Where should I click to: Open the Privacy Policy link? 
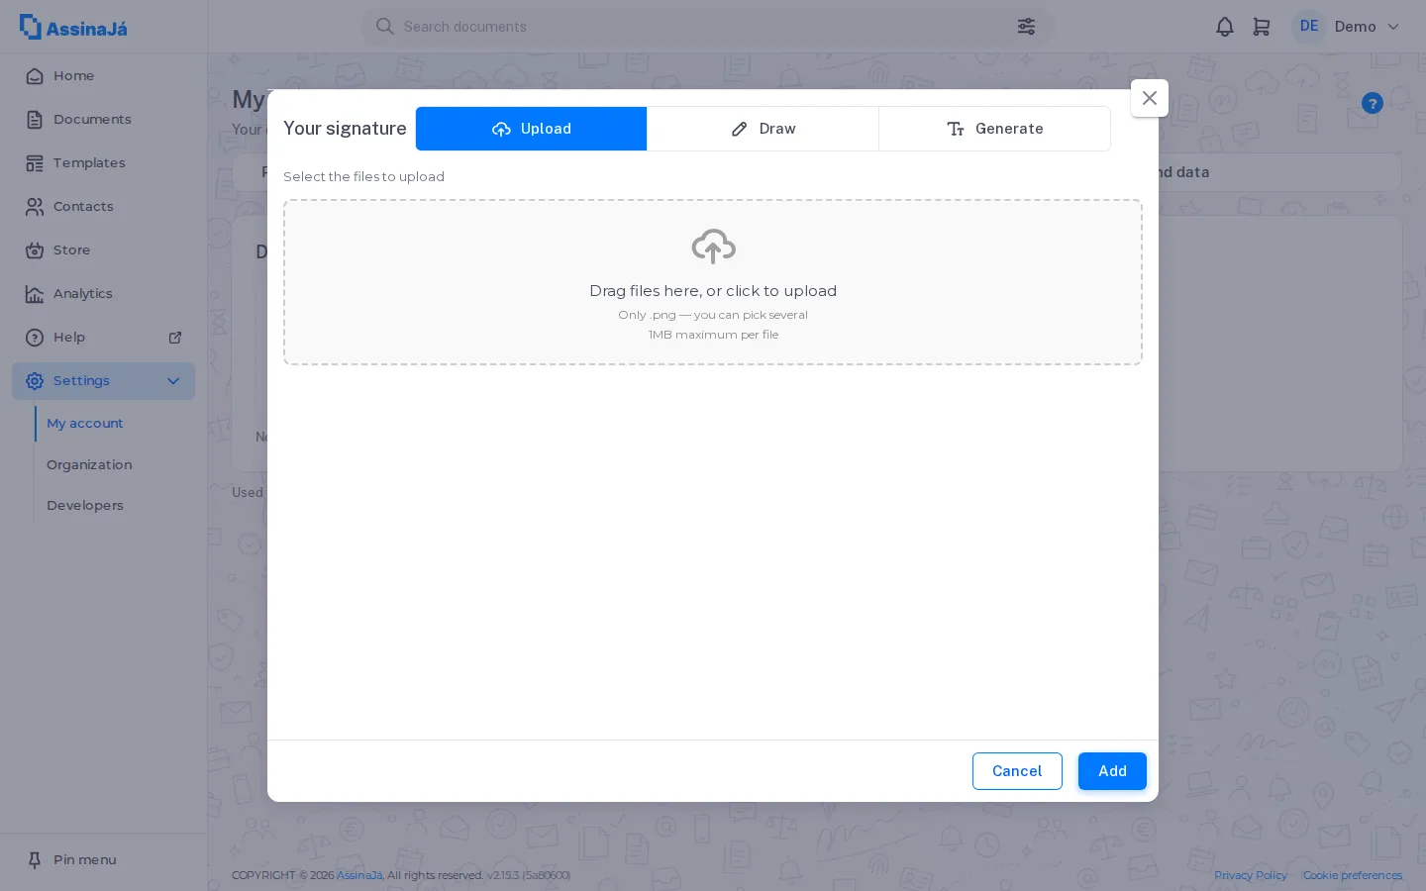click(x=1251, y=875)
